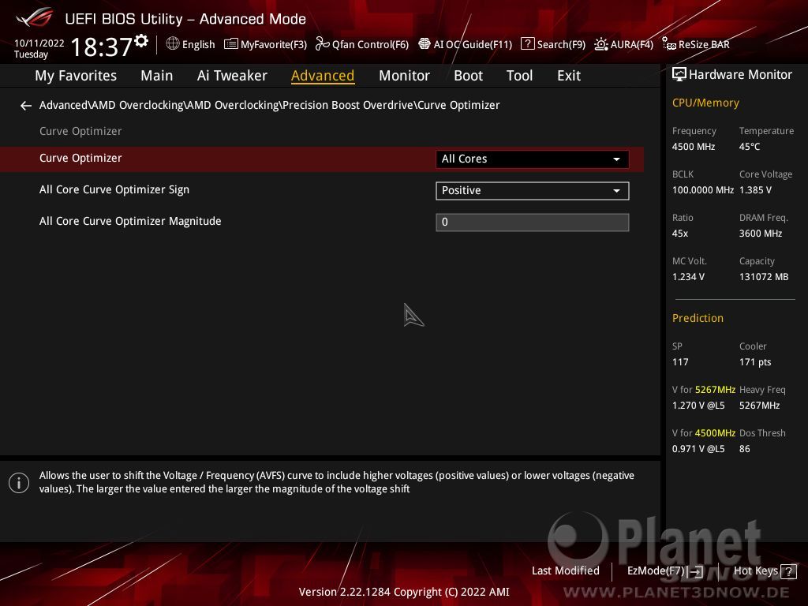Click the ROG logo icon
The height and width of the screenshot is (606, 808).
click(34, 17)
